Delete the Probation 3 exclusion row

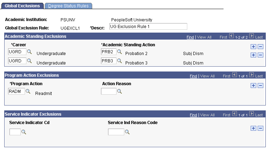point(260,55)
